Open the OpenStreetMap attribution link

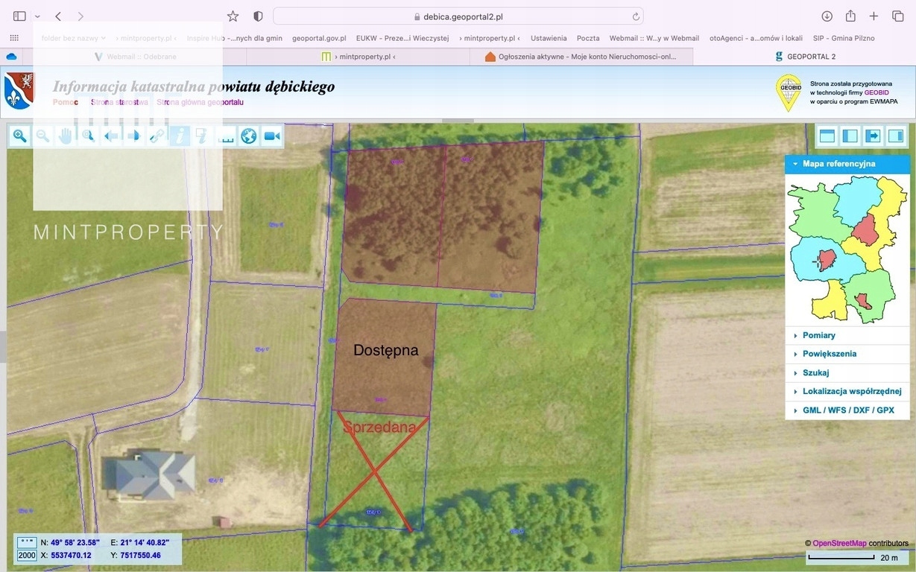pyautogui.click(x=839, y=544)
